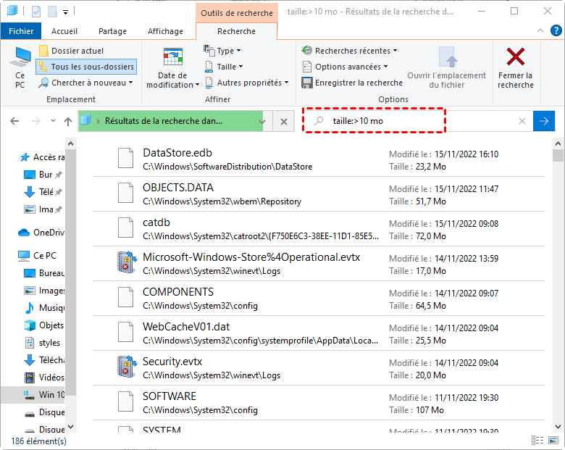
Task: Expand the address bar history dropdown
Action: point(263,122)
